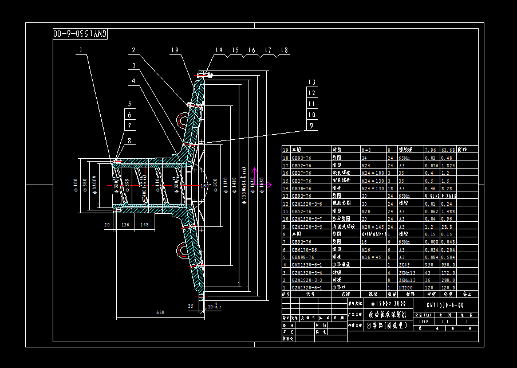Select callout number 19 above the flange
Screen dimensions: 517x368
coord(175,50)
